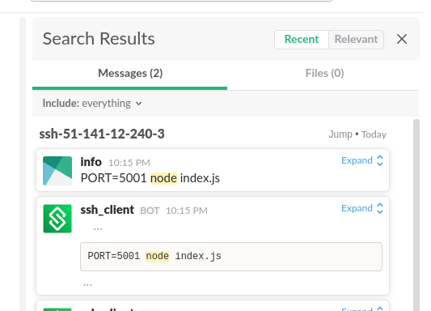The image size is (431, 311).
Task: Click the Today date label
Action: tap(374, 134)
